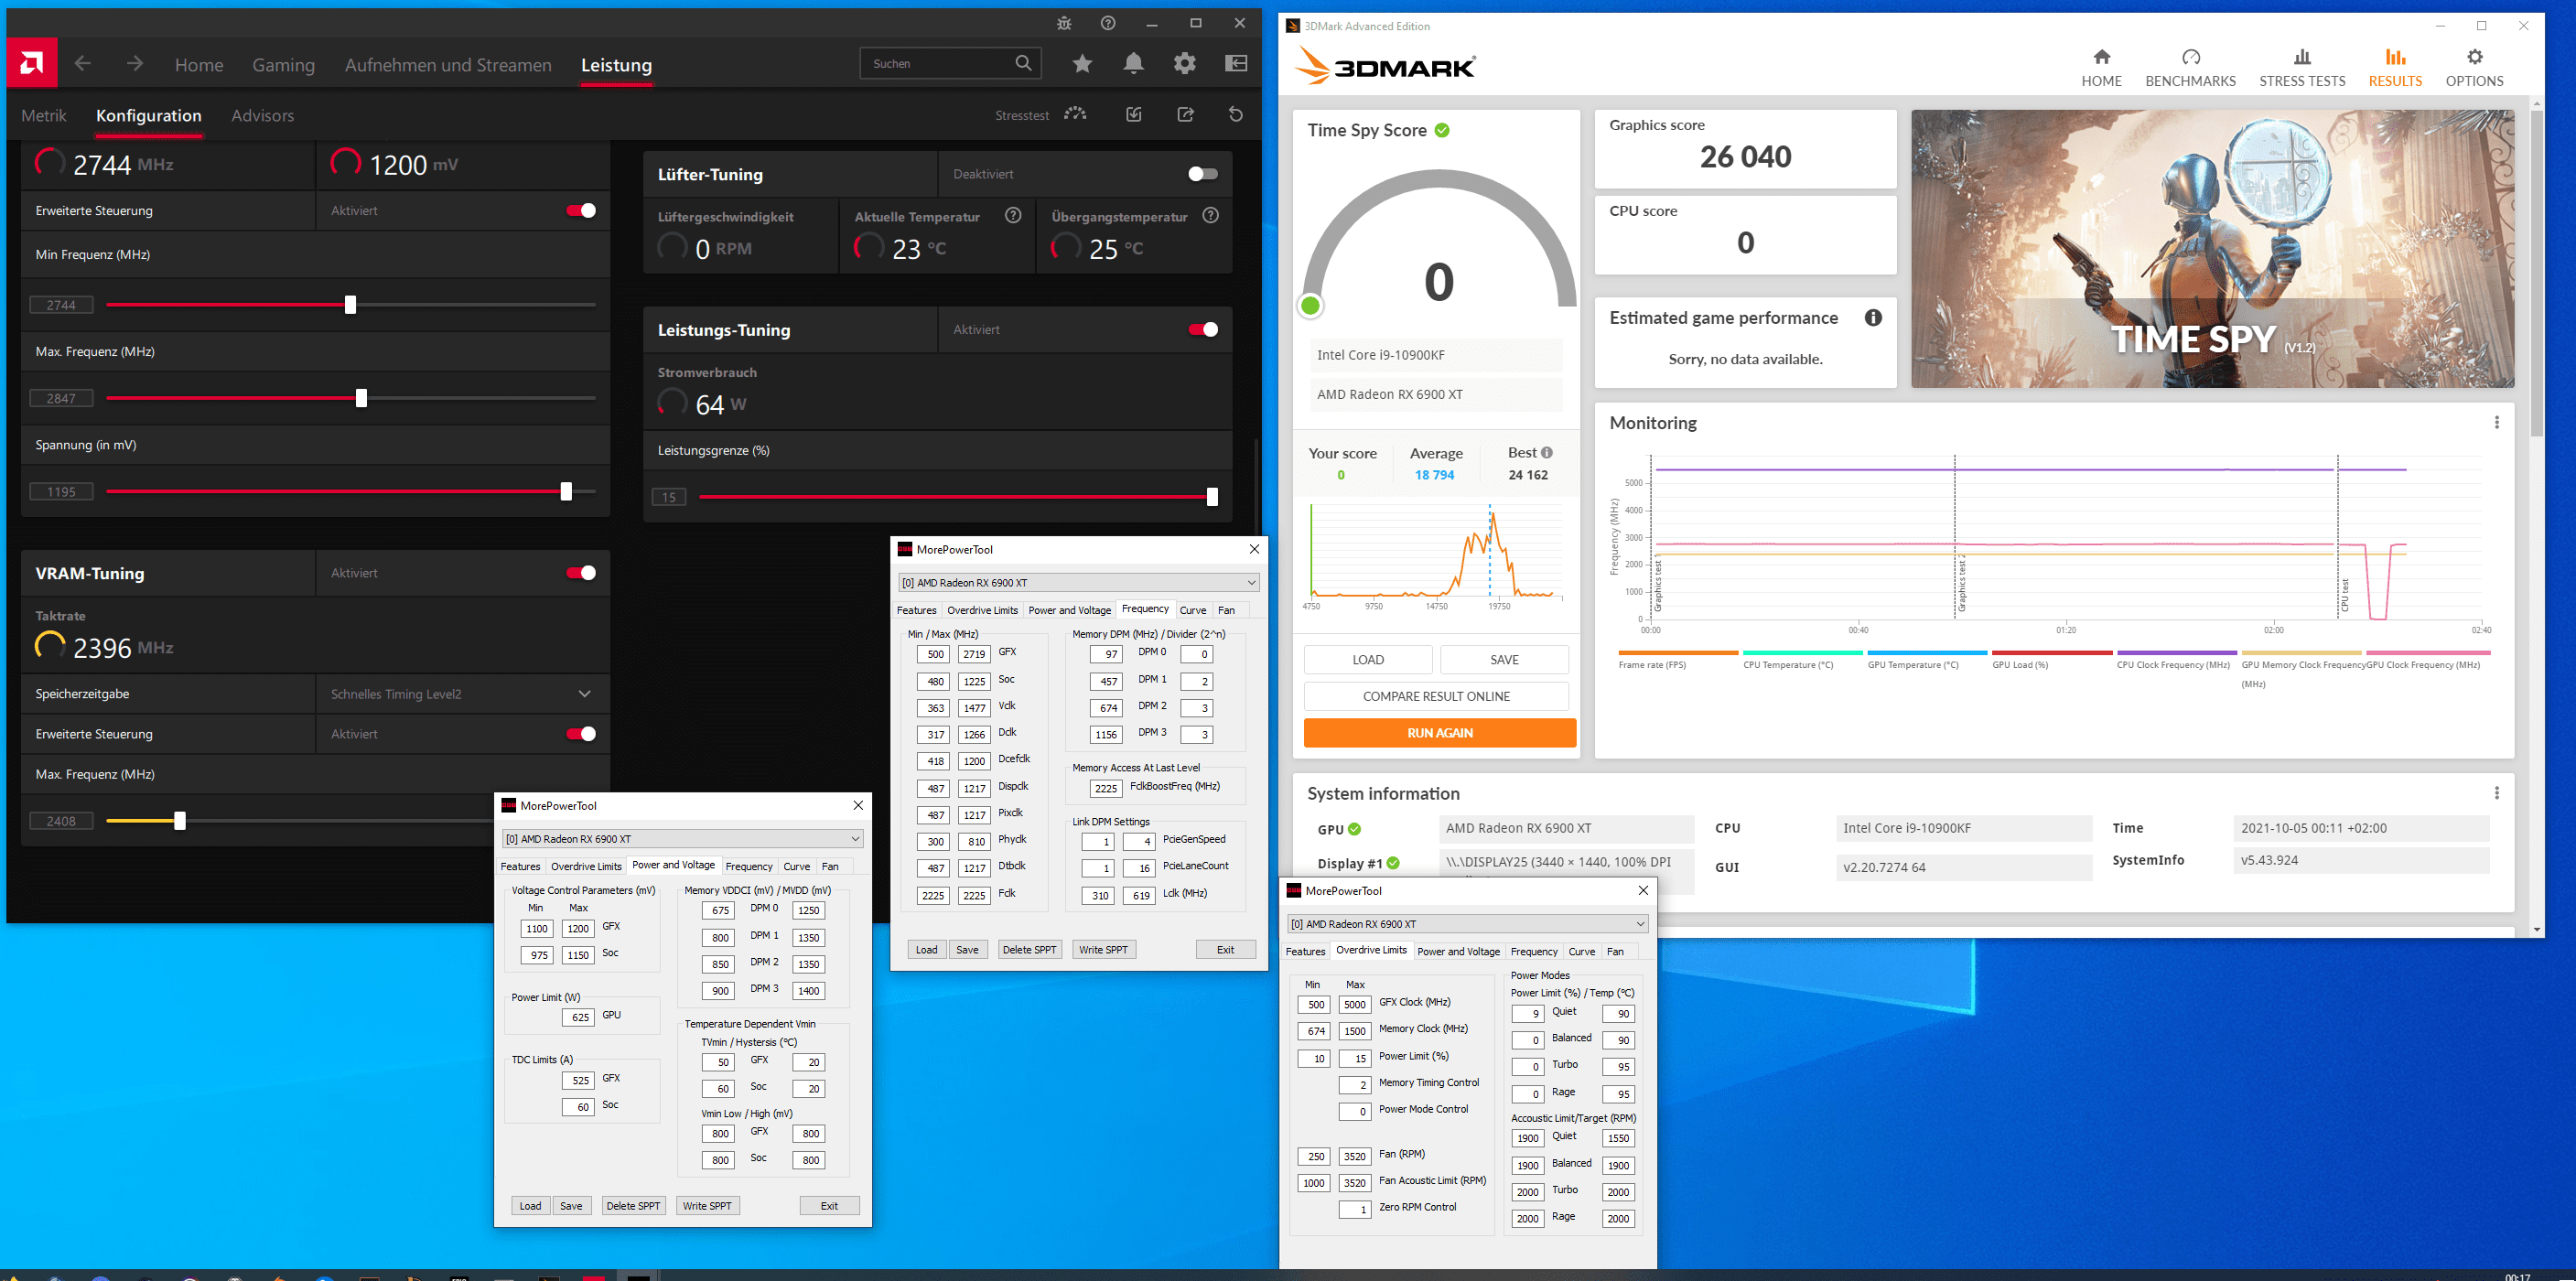Click the Time Spy thumbnail image
The image size is (2576, 1281).
pyautogui.click(x=2212, y=249)
